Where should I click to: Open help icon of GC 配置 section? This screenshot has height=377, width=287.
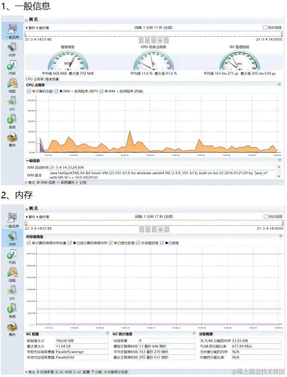[x=107, y=333]
